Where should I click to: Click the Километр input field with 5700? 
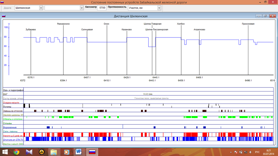102,8
